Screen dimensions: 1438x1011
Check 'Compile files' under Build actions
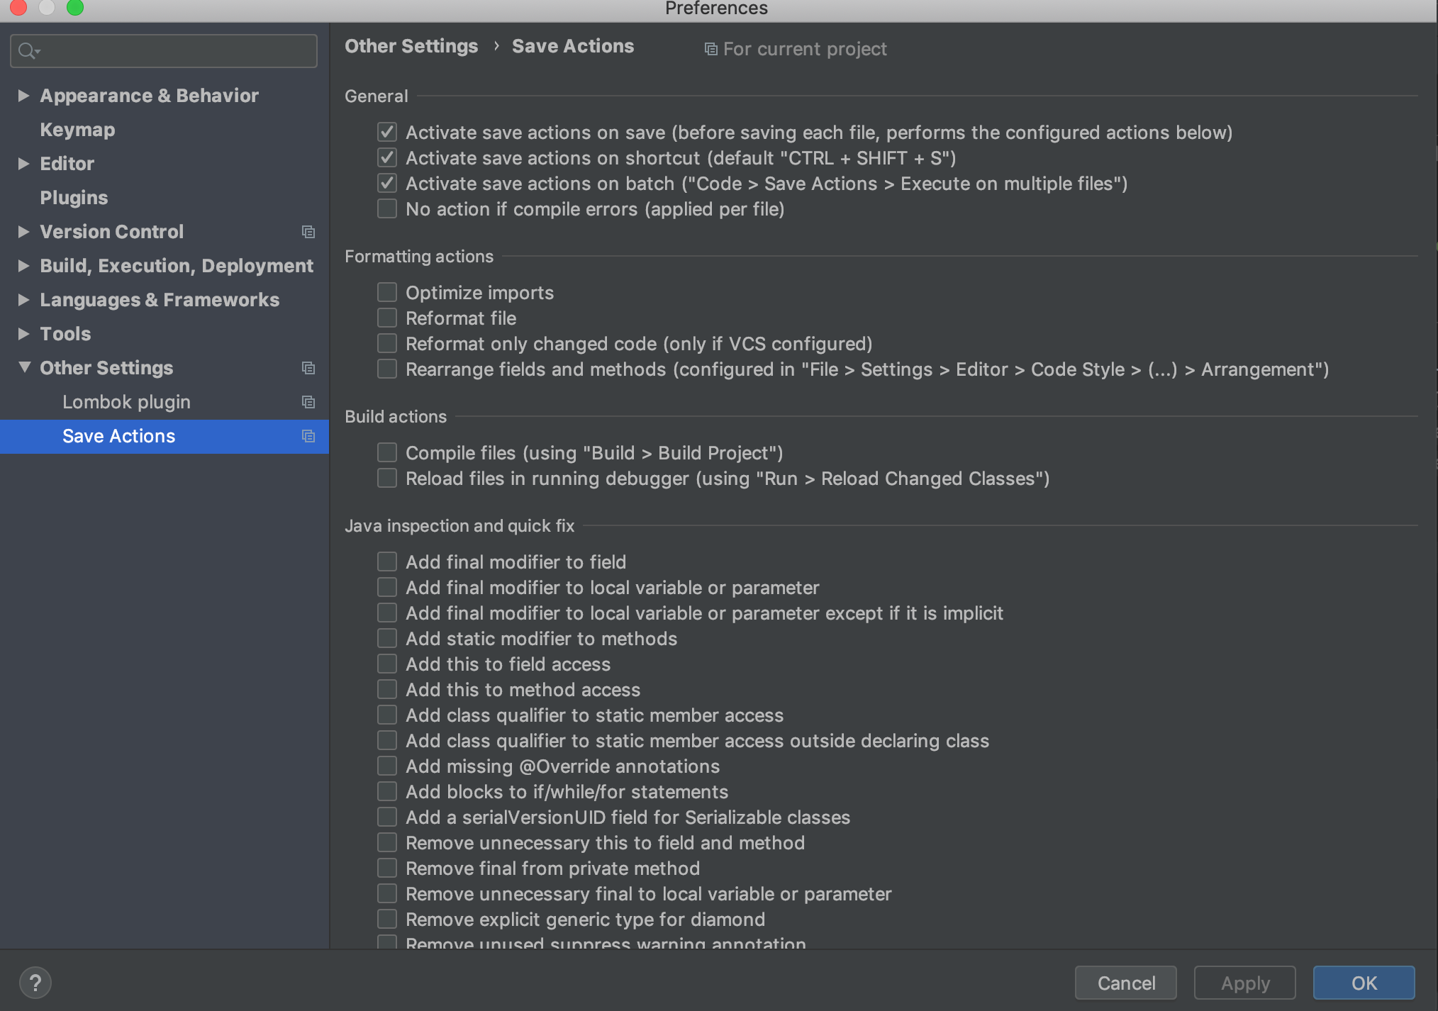(386, 452)
